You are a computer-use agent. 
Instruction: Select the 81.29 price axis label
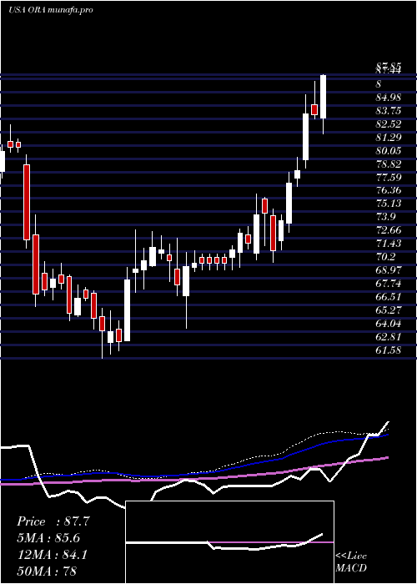point(389,138)
